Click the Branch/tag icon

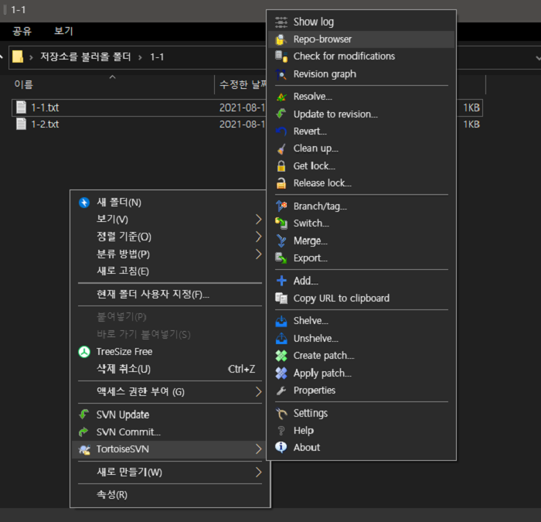(x=281, y=206)
